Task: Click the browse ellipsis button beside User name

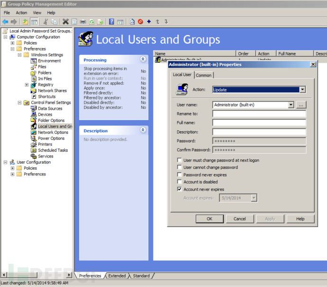Action: tap(301, 105)
